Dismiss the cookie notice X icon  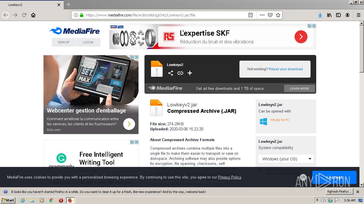click(303, 177)
